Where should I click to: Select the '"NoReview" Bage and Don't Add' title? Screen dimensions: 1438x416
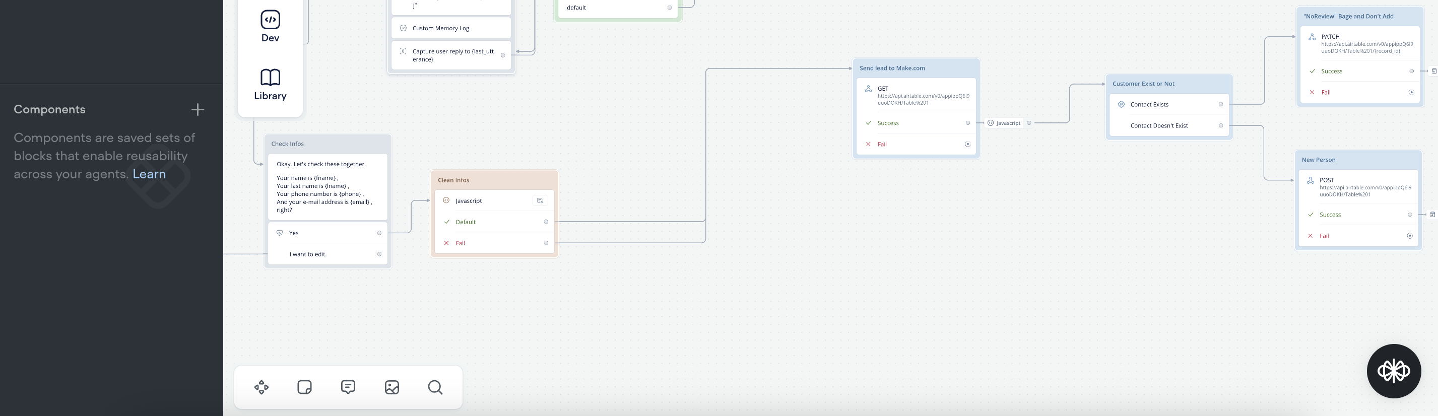1348,16
